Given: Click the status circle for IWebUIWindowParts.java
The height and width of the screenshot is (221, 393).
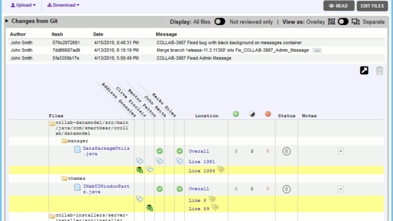Looking at the screenshot, I should [287, 189].
